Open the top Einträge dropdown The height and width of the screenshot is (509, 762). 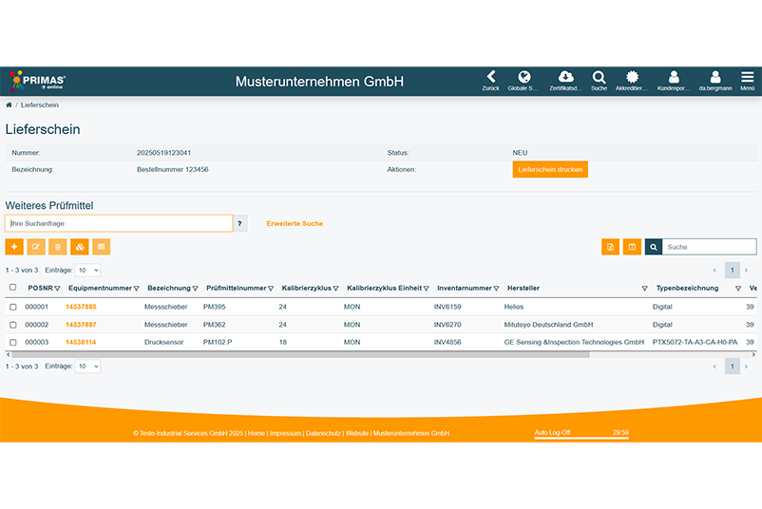87,271
